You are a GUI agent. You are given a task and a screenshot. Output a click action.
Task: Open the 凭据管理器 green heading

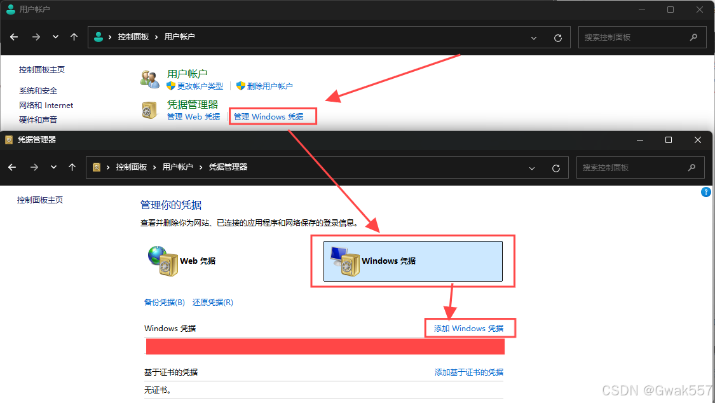193,104
